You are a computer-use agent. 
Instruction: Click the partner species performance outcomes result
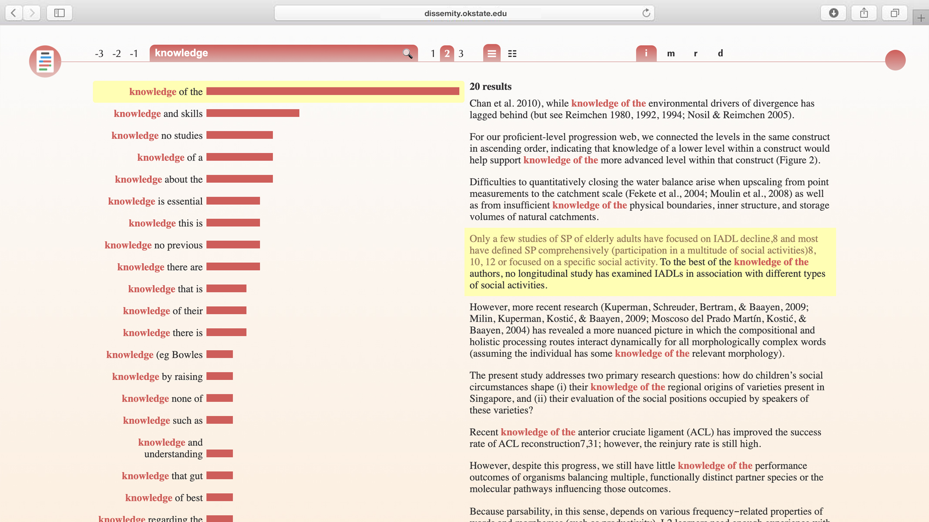646,477
